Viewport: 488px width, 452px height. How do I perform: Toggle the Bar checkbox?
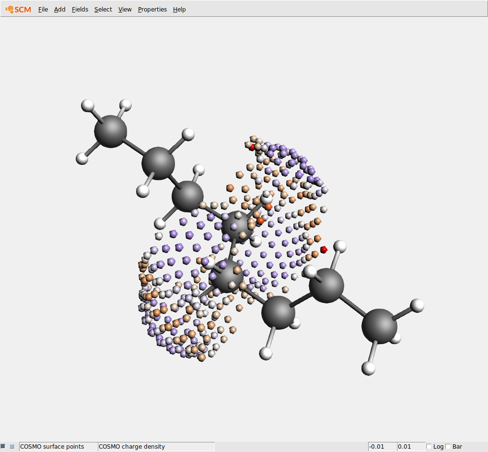click(448, 446)
